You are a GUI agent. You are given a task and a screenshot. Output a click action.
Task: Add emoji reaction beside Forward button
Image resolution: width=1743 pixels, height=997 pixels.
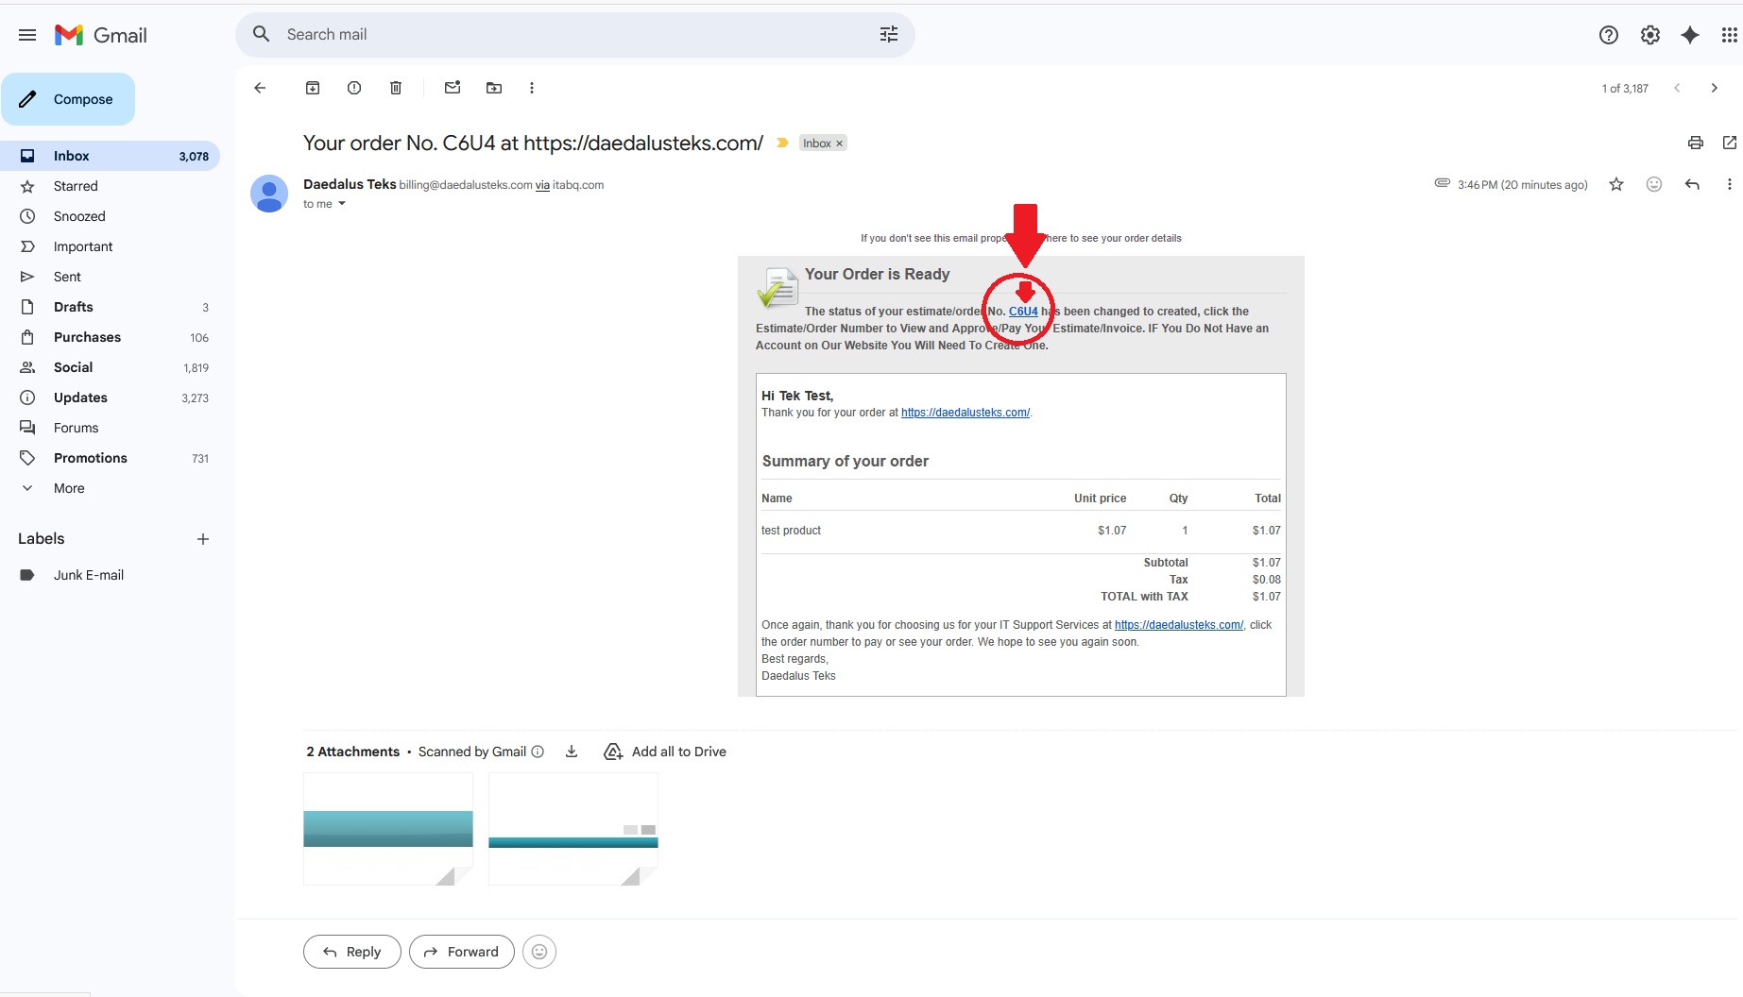(539, 952)
